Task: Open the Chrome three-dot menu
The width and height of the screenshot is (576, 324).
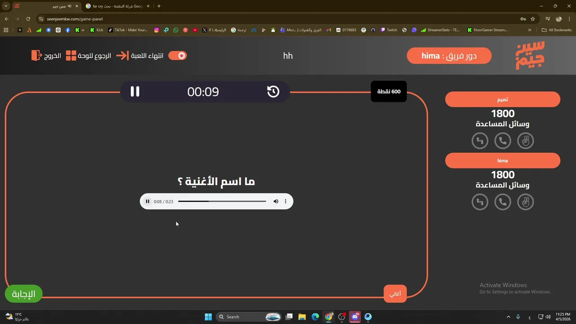Action: pyautogui.click(x=570, y=19)
